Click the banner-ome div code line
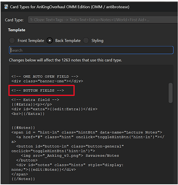Screen dimensions: 178x185 47,81
